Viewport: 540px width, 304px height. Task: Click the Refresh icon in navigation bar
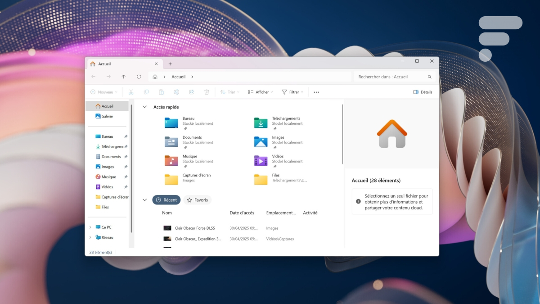[x=139, y=77]
